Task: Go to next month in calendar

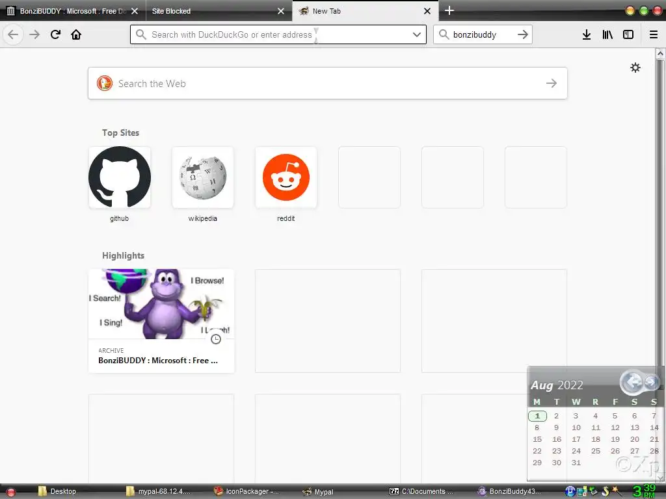Action: (x=651, y=382)
